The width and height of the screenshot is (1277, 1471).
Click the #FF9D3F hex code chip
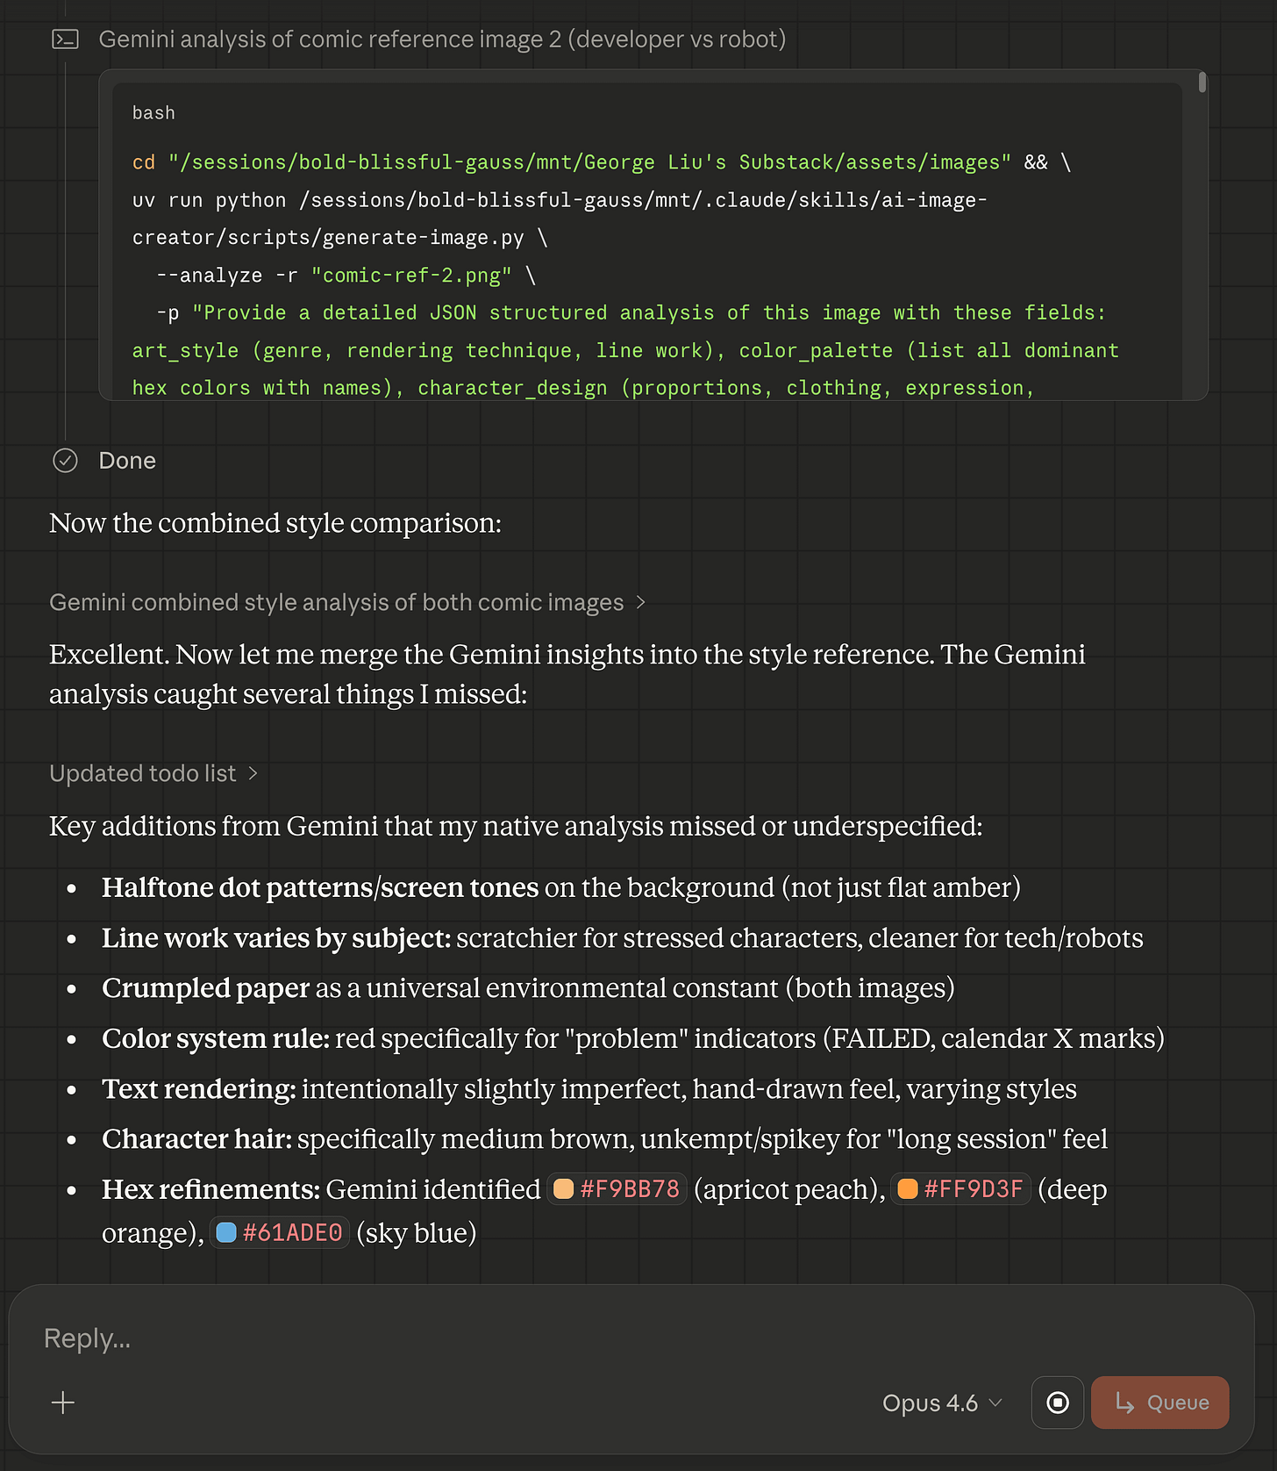click(x=960, y=1189)
